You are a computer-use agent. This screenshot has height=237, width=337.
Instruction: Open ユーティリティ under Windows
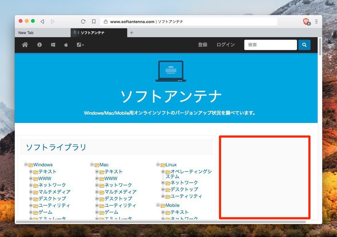pos(54,205)
